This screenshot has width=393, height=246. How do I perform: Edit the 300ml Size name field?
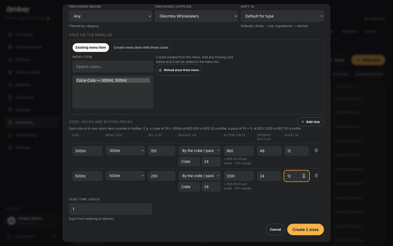click(x=87, y=151)
